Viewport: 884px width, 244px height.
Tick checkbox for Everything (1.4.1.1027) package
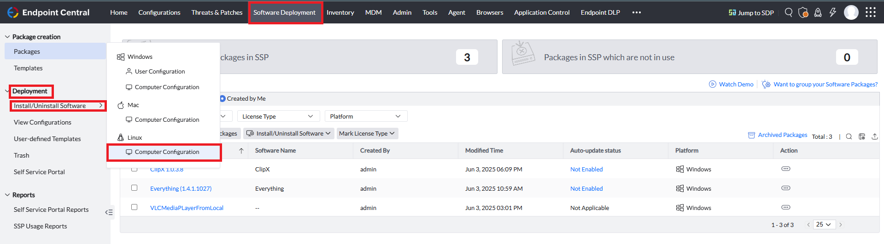pos(134,188)
